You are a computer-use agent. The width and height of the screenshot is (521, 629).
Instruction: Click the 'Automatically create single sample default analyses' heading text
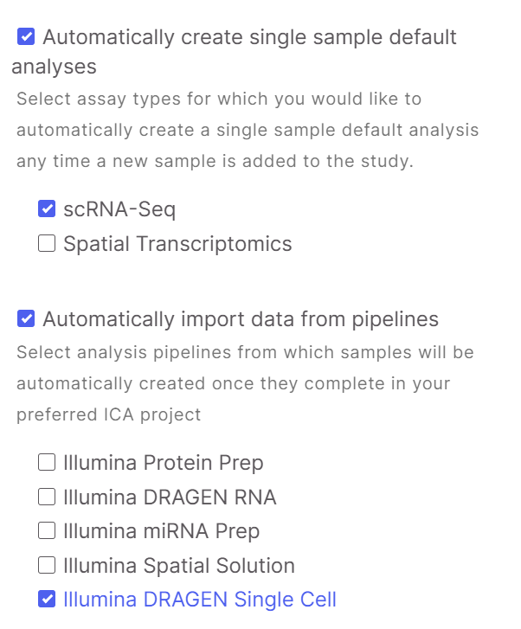(249, 38)
